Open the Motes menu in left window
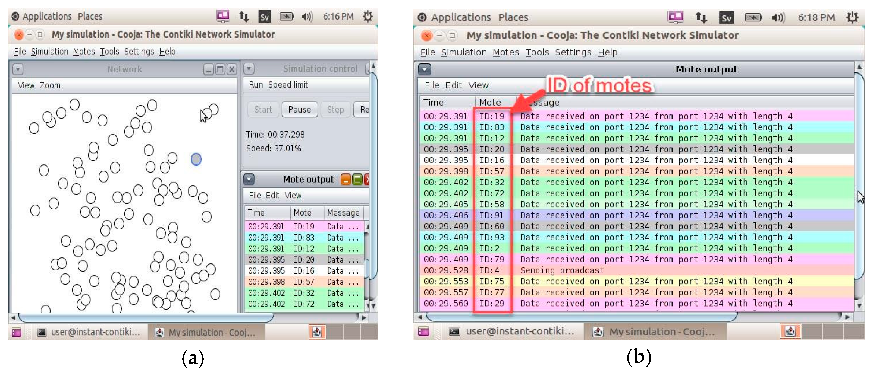 (x=84, y=52)
